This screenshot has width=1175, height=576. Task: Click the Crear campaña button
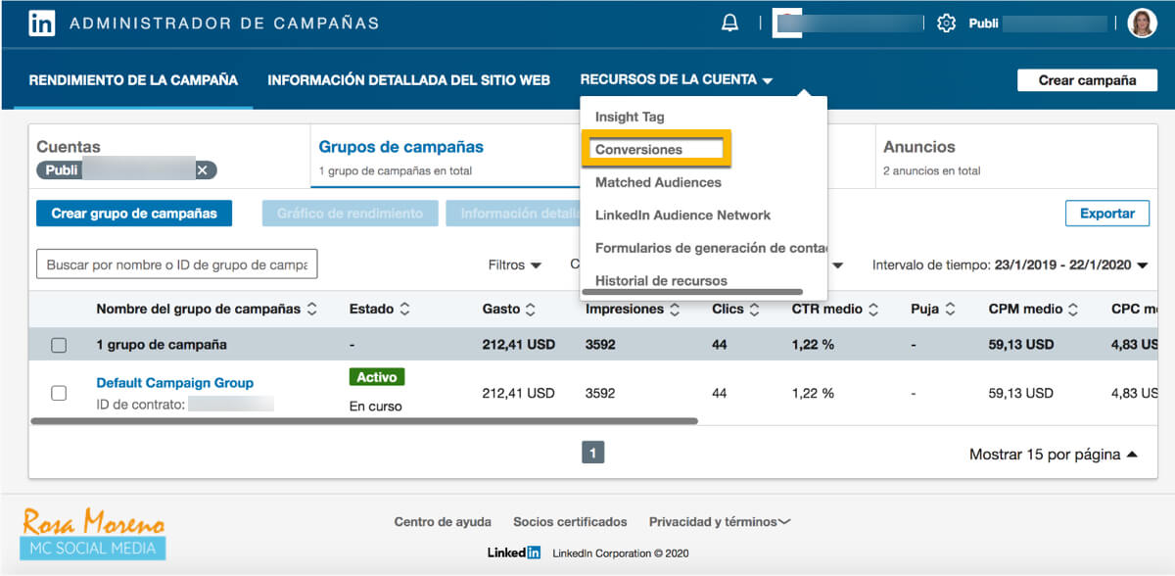click(x=1087, y=80)
